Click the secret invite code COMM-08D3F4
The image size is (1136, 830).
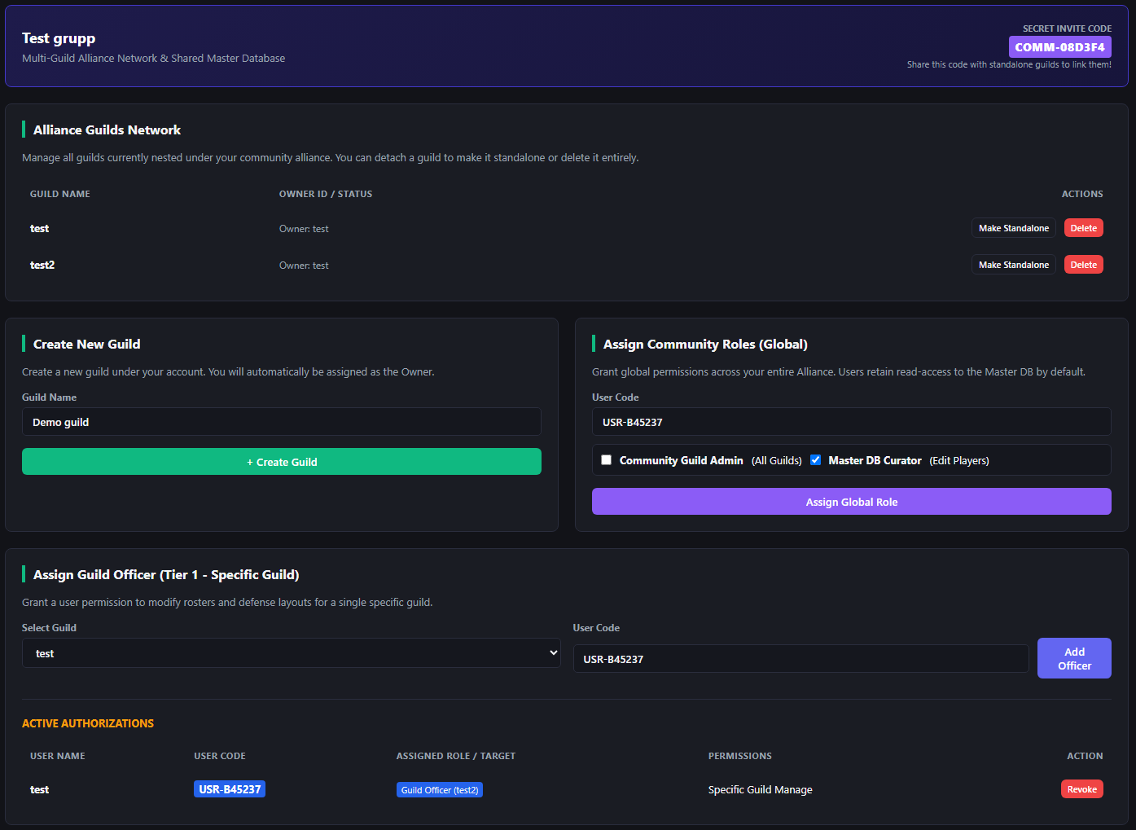(1060, 47)
